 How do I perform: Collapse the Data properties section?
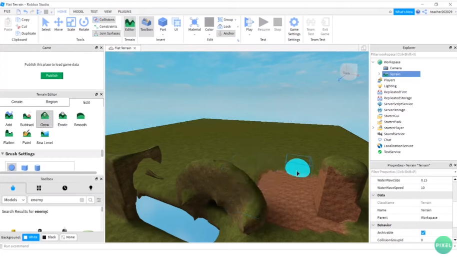(x=373, y=195)
